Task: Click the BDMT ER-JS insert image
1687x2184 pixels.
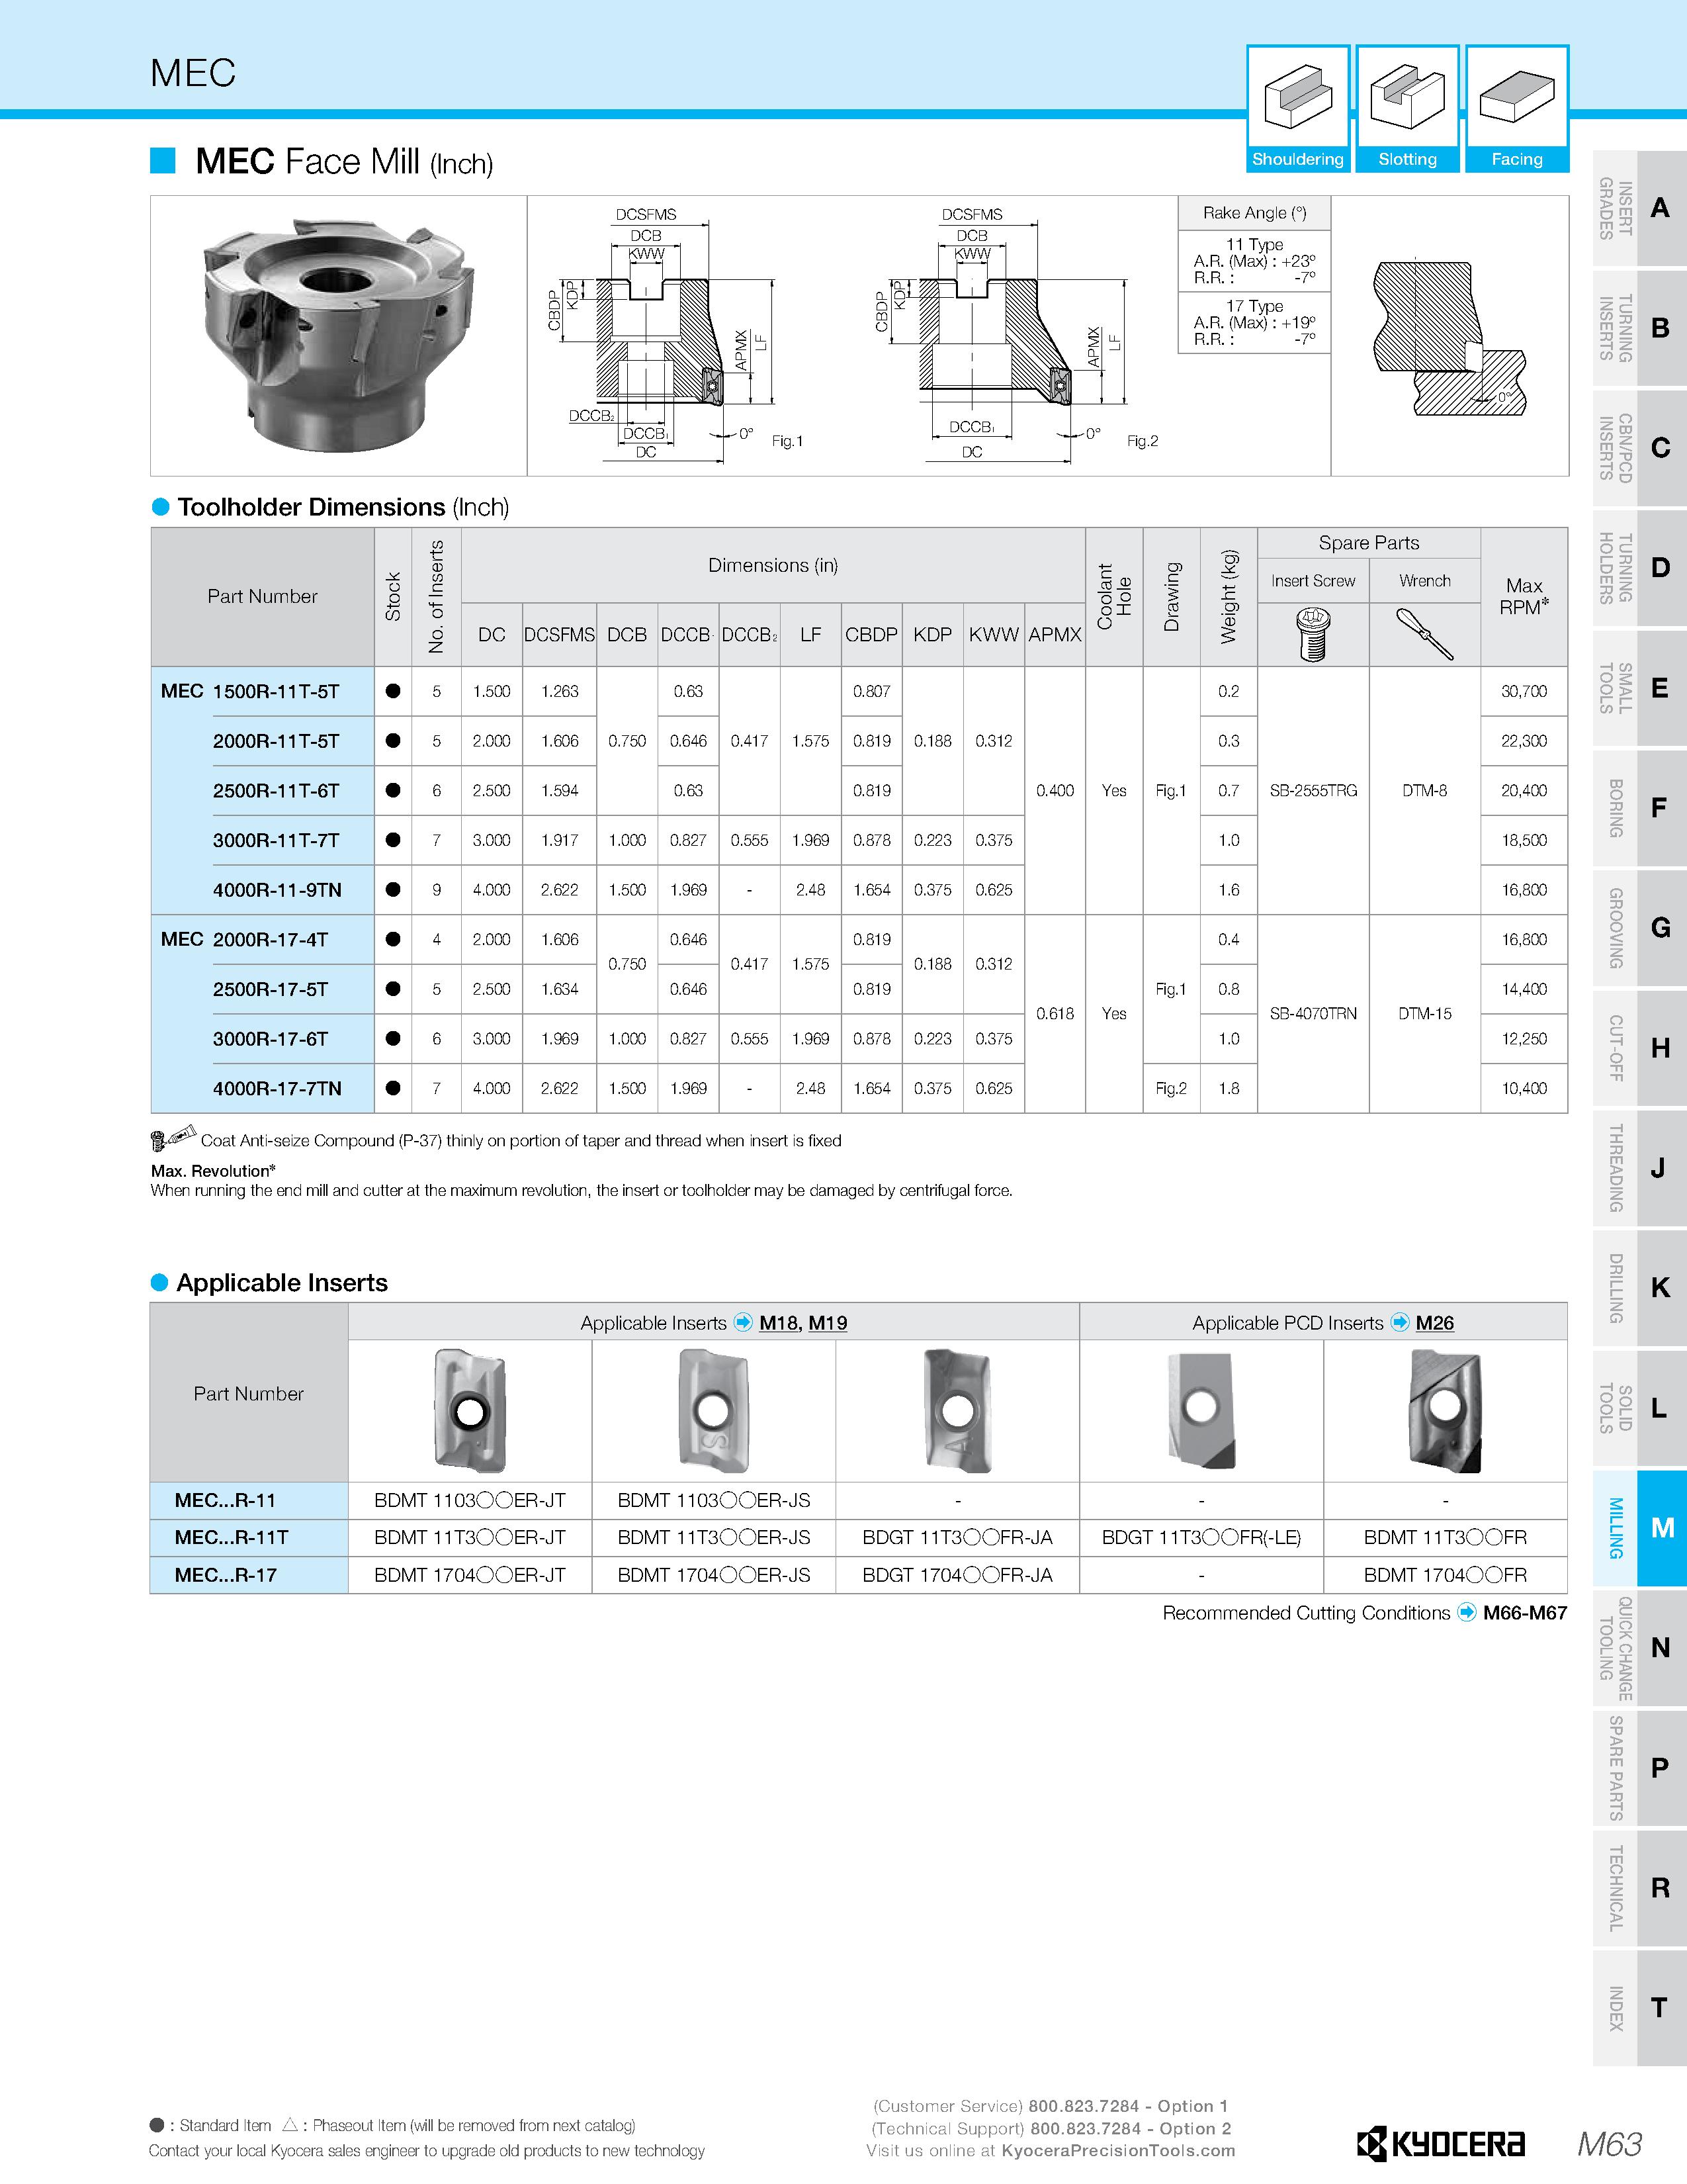Action: coord(713,1410)
